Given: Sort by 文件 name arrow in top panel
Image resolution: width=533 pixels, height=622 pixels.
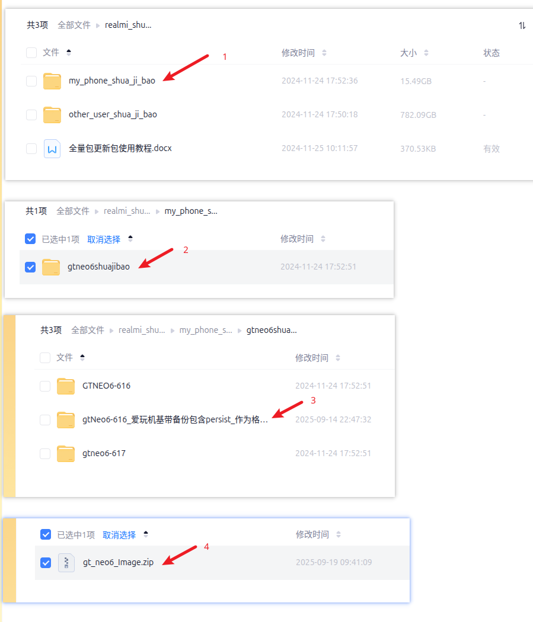Looking at the screenshot, I should pyautogui.click(x=69, y=52).
